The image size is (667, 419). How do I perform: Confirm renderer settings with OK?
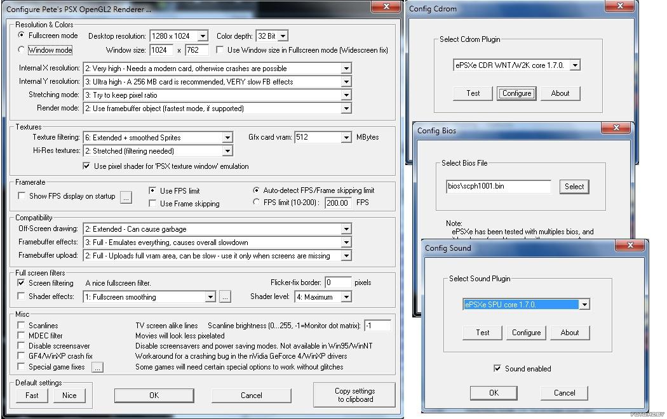[154, 396]
